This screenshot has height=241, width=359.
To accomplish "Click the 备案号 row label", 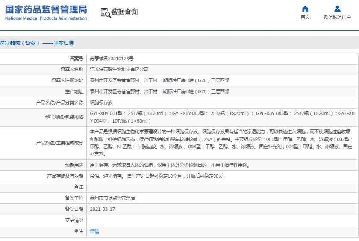I will [x=76, y=59].
